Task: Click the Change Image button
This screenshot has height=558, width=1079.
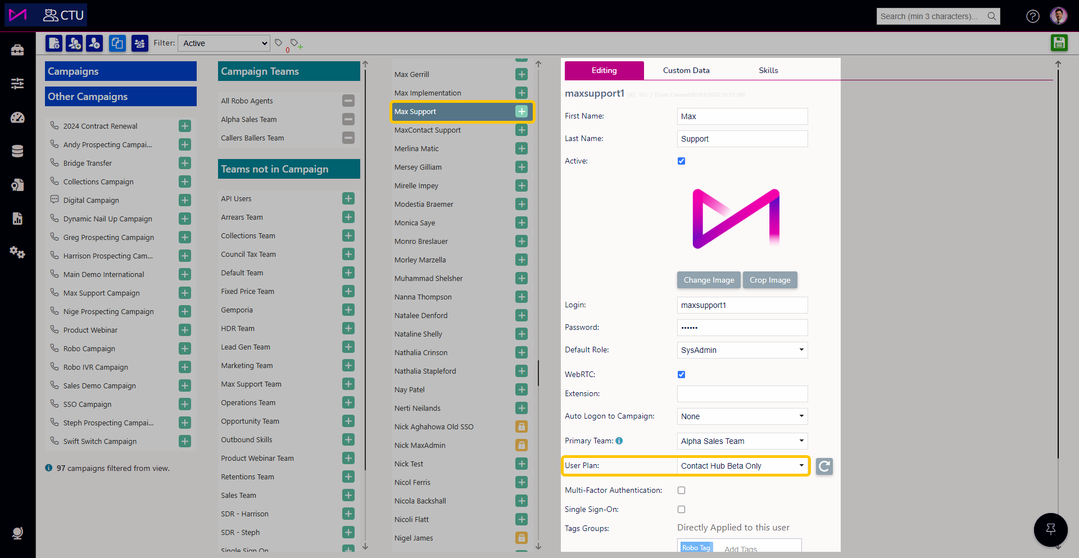Action: tap(709, 280)
